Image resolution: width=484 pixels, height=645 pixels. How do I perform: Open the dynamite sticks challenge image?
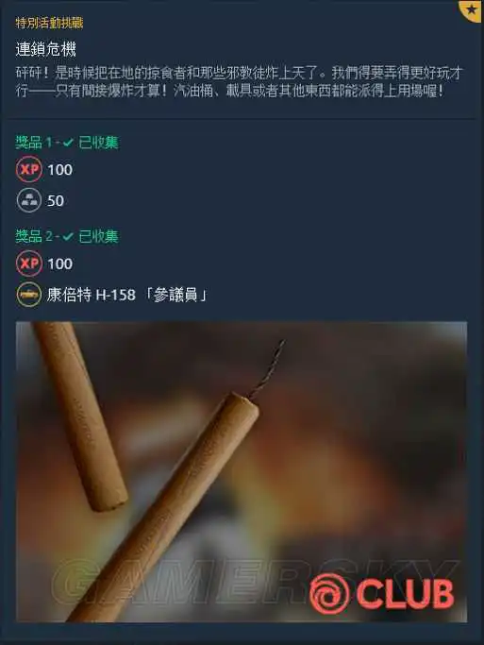242,472
